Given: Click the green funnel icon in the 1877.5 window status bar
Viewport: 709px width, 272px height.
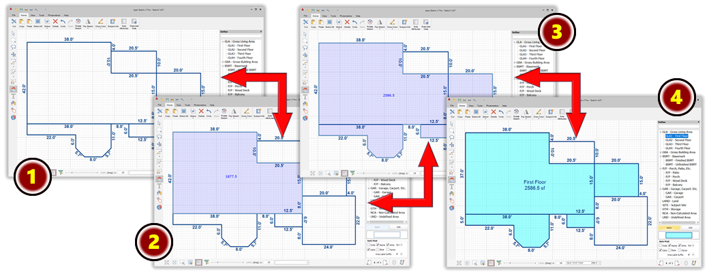Looking at the screenshot, I should [206, 262].
